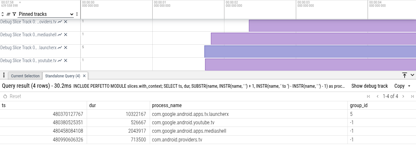416x145 pixels.
Task: Maximize the drawer with the up-arrow icon
Action: tap(405, 75)
